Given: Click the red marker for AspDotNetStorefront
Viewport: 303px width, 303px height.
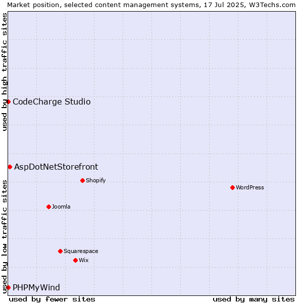Looking at the screenshot, I should coord(10,167).
